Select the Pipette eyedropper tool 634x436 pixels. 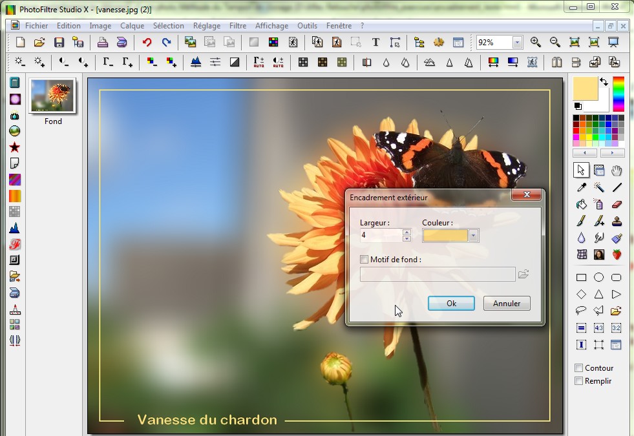pos(582,187)
